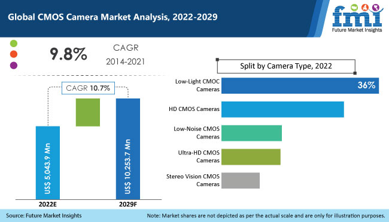Click the 2022E axis label

coord(48,204)
